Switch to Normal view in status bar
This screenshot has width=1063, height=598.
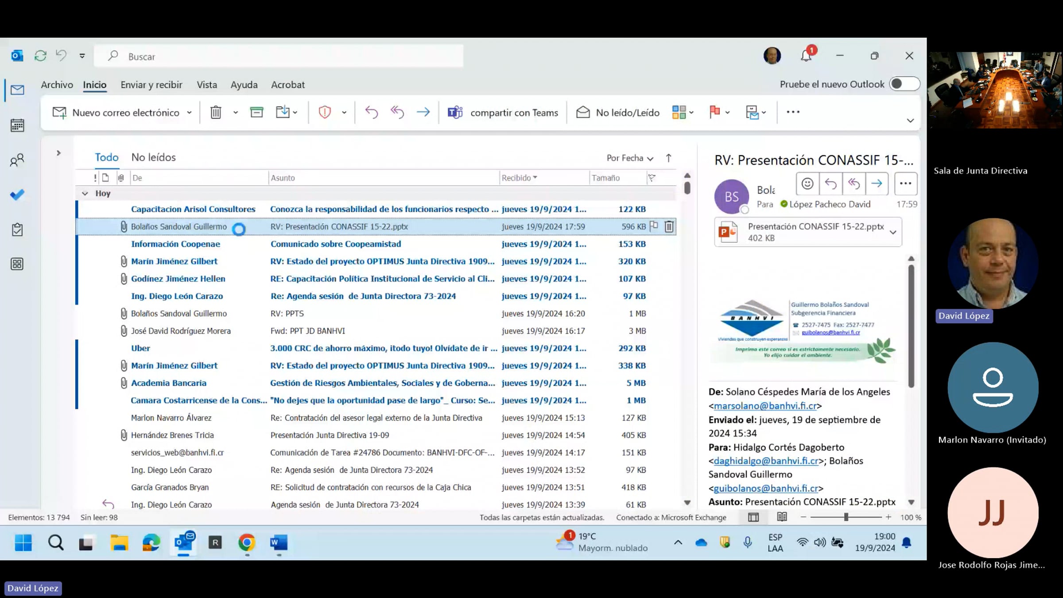(753, 517)
